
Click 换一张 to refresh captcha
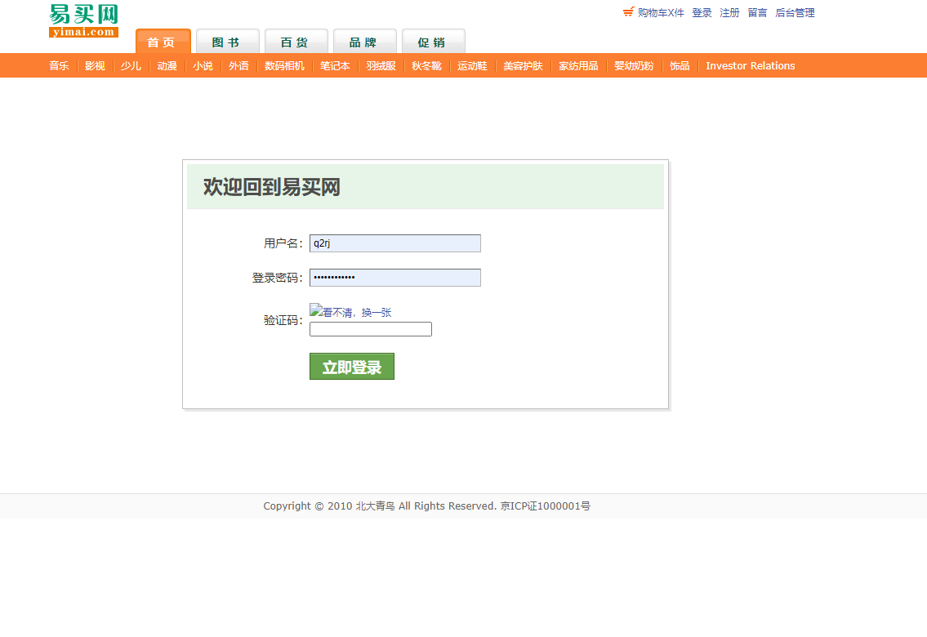(x=377, y=313)
